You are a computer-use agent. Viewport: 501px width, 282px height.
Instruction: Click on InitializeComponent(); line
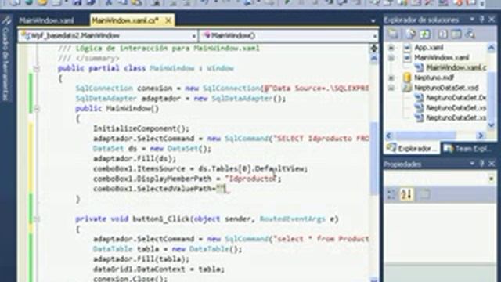(x=141, y=128)
